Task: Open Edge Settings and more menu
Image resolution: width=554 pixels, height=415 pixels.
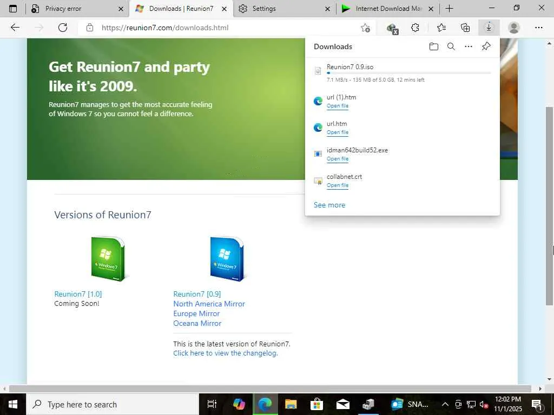Action: click(539, 28)
